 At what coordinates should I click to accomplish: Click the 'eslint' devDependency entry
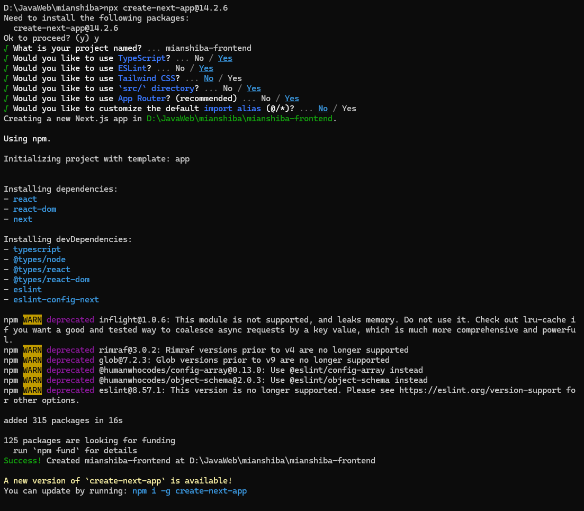(x=28, y=290)
